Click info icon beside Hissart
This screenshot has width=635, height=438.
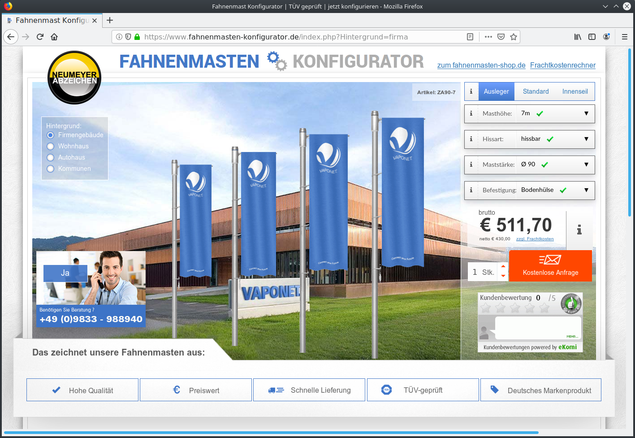tap(471, 139)
